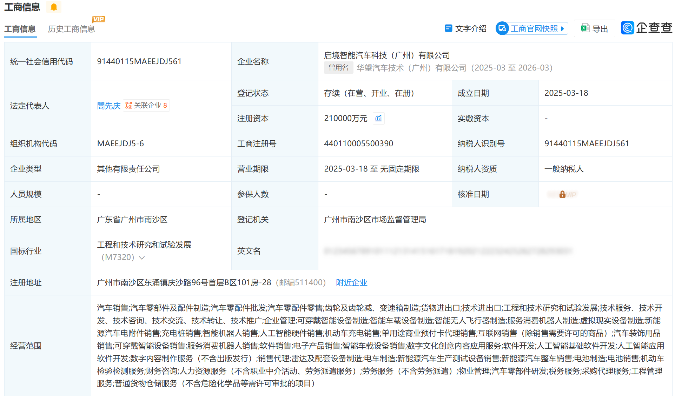The width and height of the screenshot is (675, 401).
Task: Click the VIP lock icon for approval date
Action: click(x=562, y=194)
